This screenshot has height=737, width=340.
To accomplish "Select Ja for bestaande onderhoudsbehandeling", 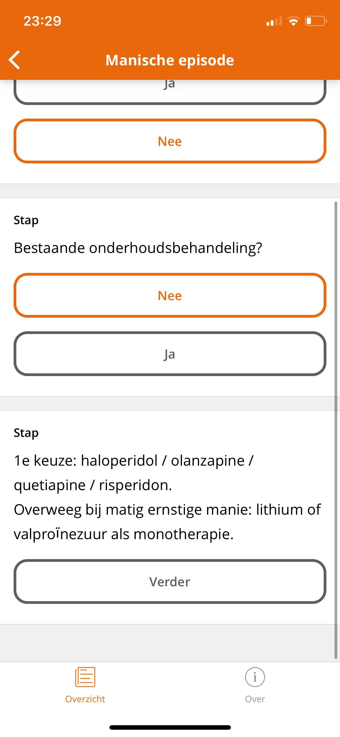I will (x=170, y=355).
